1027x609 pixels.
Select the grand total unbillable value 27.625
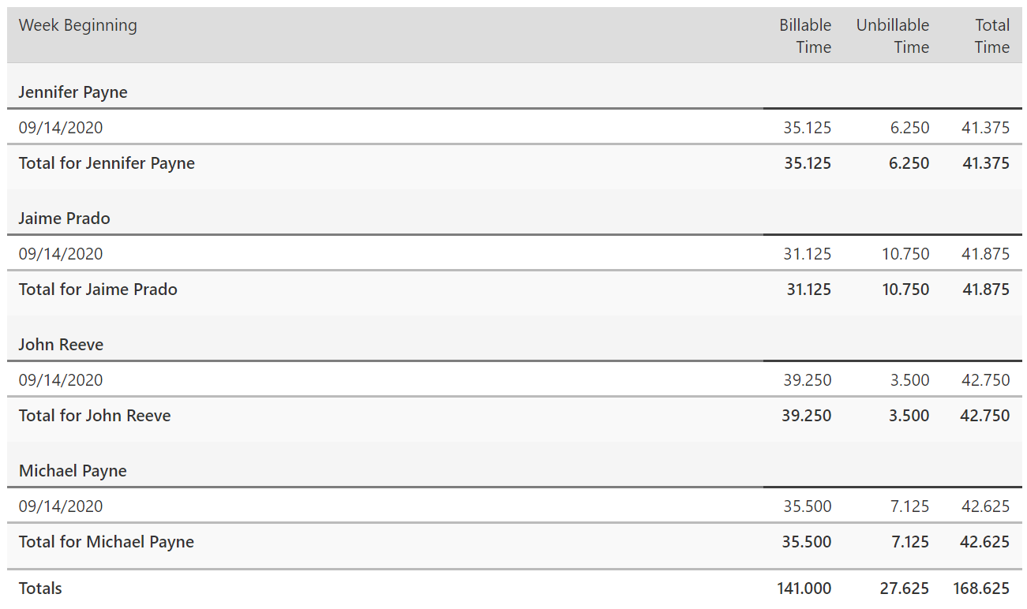coord(905,588)
